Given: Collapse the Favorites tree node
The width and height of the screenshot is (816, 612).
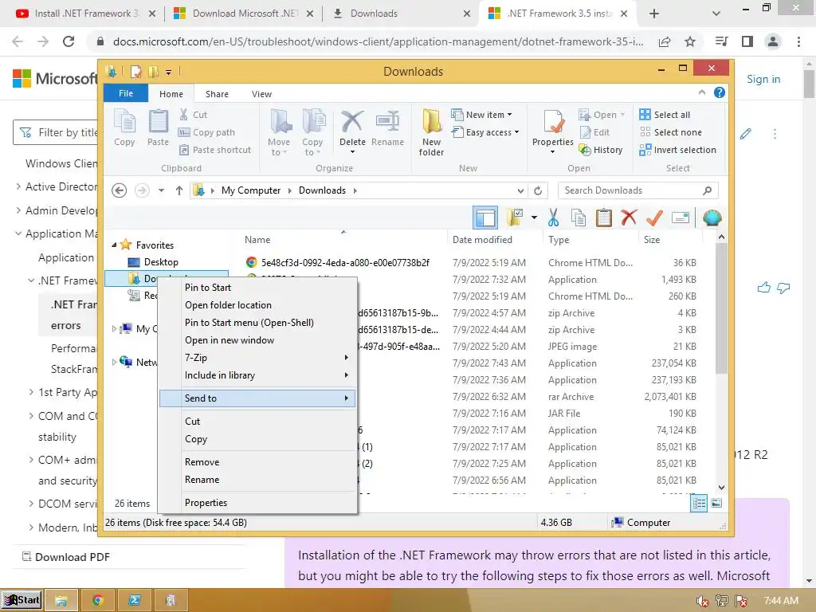Looking at the screenshot, I should 114,245.
